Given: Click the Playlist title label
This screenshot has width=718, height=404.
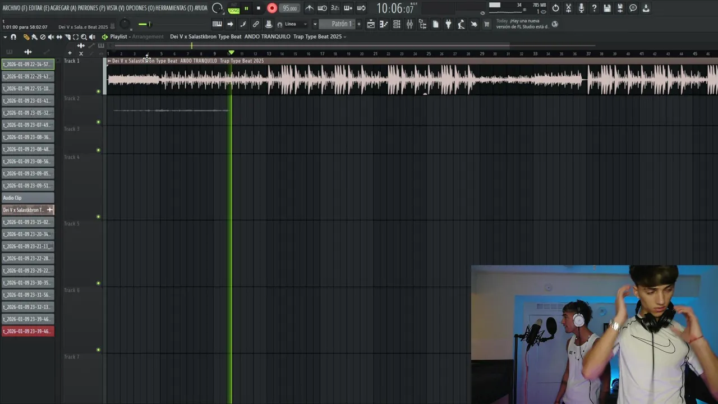Looking at the screenshot, I should pos(118,36).
